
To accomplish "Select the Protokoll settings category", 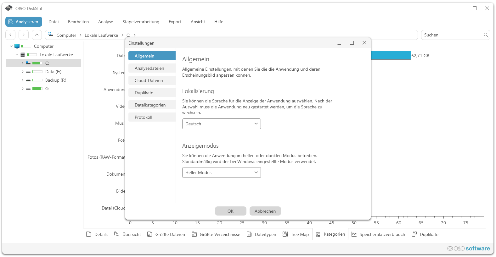I will pyautogui.click(x=152, y=117).
